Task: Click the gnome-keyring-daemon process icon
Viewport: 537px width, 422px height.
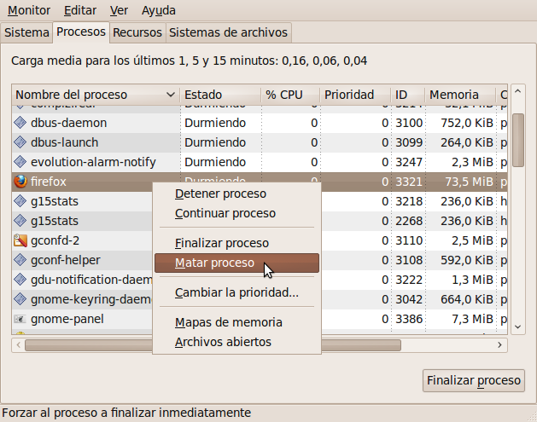Action: [20, 299]
